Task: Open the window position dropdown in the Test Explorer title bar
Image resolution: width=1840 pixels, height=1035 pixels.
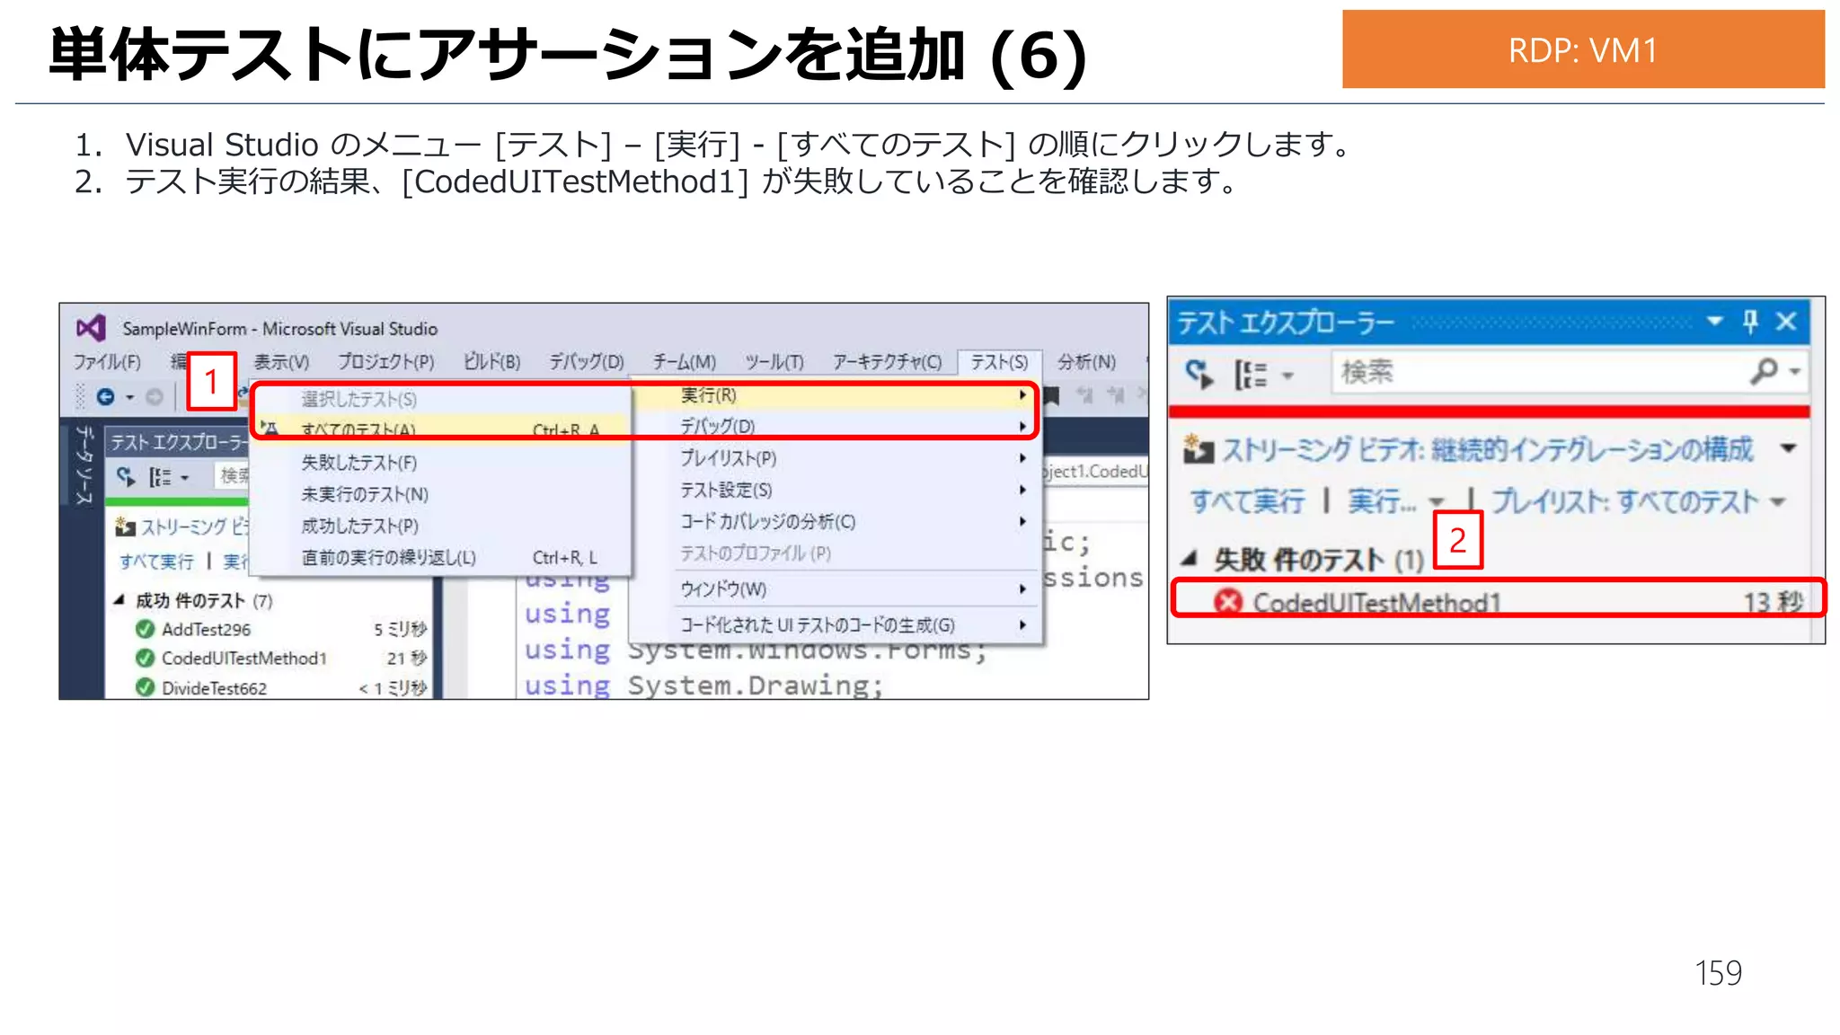Action: point(1715,320)
